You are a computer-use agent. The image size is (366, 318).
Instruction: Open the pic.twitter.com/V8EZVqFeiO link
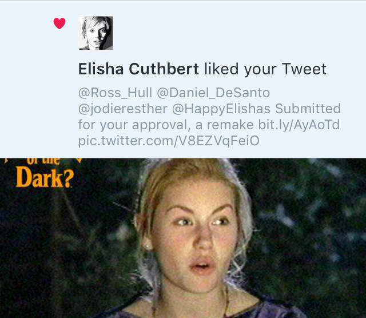[169, 141]
